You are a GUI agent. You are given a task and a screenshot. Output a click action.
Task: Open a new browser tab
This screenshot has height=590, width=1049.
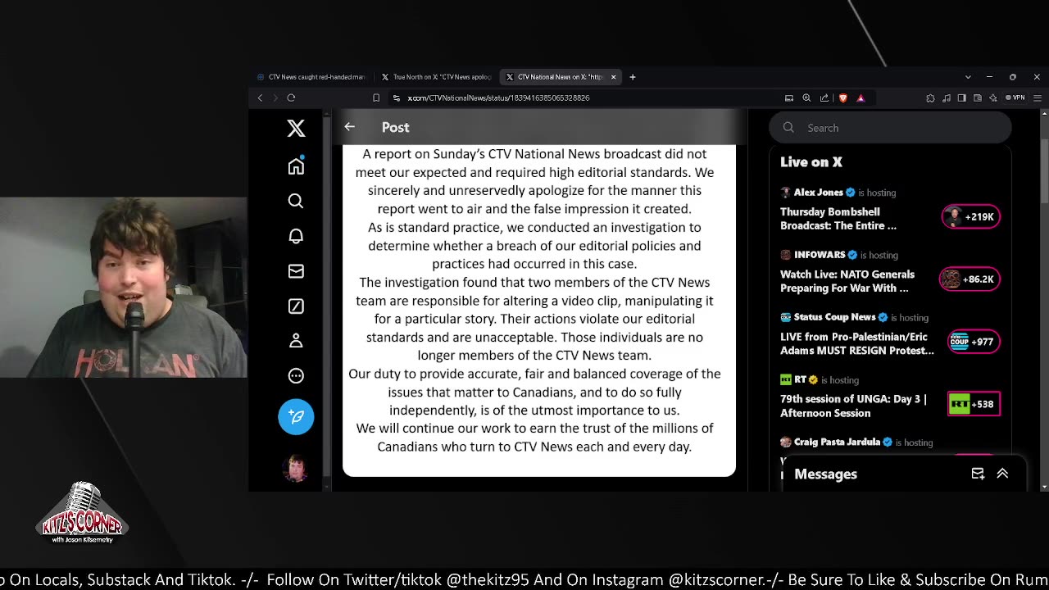click(633, 77)
